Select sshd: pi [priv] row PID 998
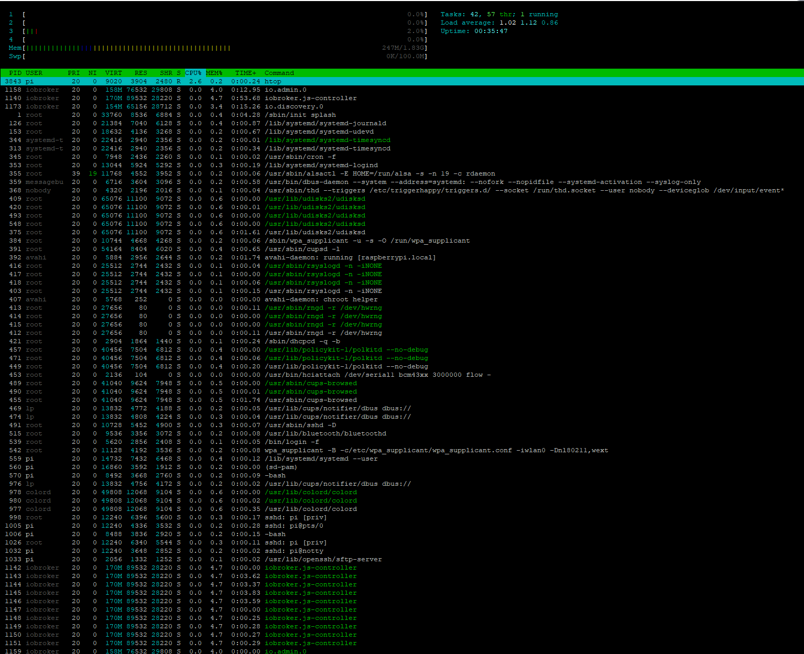804x654 pixels. click(402, 517)
